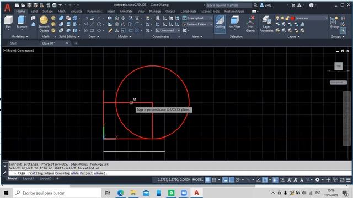Click the Array tool in Modify panel
This screenshot has width=353, height=198.
pos(137,30)
